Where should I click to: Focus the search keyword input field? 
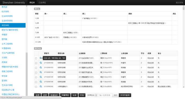point(105,95)
